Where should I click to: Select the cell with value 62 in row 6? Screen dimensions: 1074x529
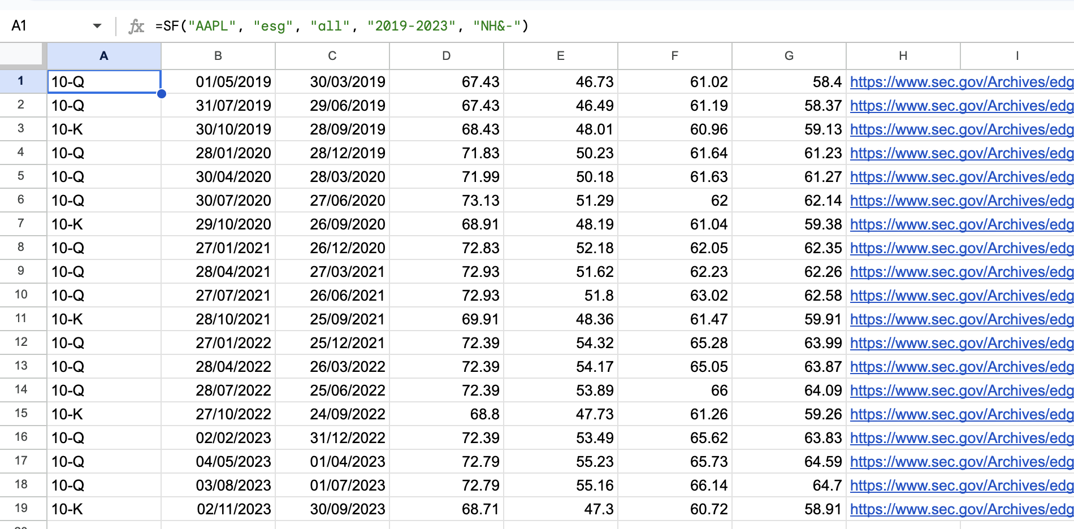click(675, 200)
